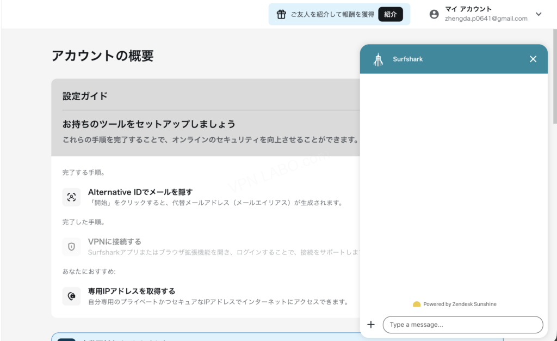Screen dimensions: 557x341
Task: Open 専用IPアドレスを取得する recommendation
Action: [x=132, y=291]
